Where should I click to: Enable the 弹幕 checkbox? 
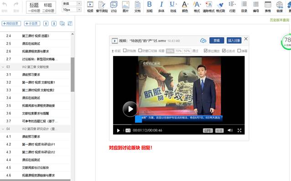coord(239,50)
